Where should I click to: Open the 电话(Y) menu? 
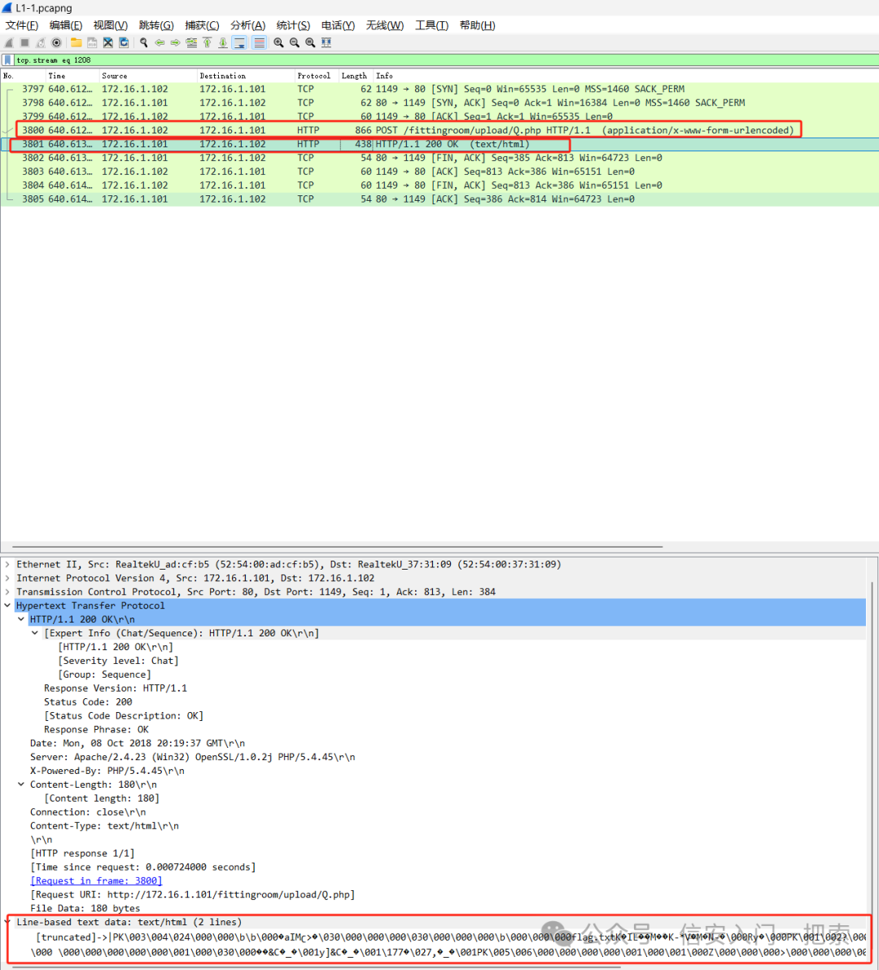tap(338, 25)
